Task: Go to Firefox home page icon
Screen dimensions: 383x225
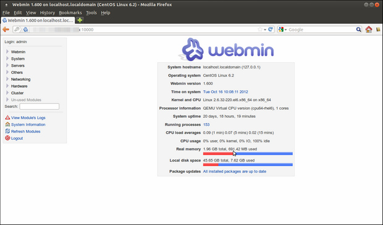Action: [369, 29]
